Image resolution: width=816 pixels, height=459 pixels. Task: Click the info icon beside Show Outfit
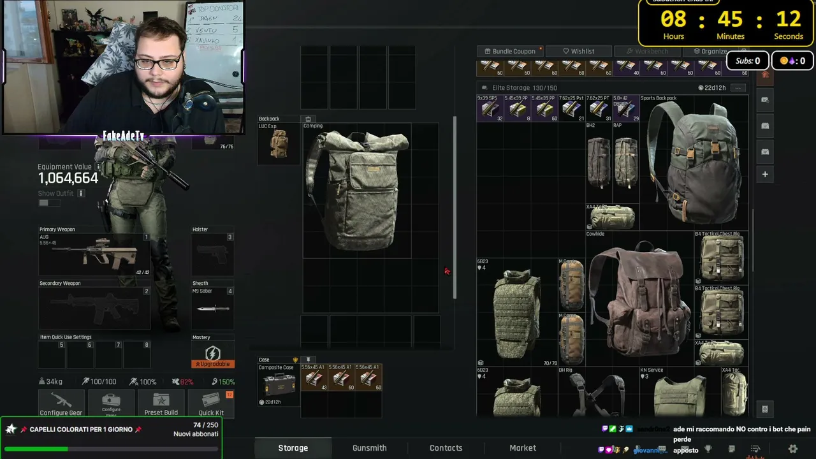tap(80, 193)
